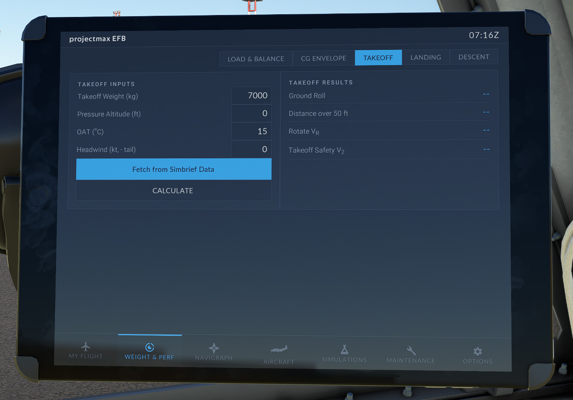Image resolution: width=573 pixels, height=400 pixels.
Task: Click the Distance over 50 ft label
Action: (318, 114)
